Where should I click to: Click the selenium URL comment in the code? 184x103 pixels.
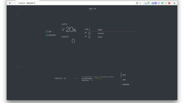coord(98,77)
